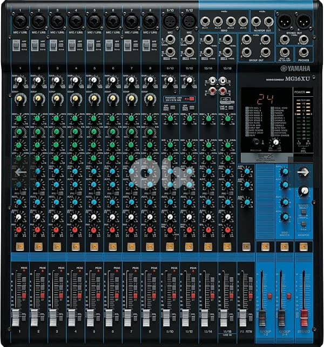The image size is (324, 347).
Task: Click the PHONES headphone jack
Action: tap(303, 52)
